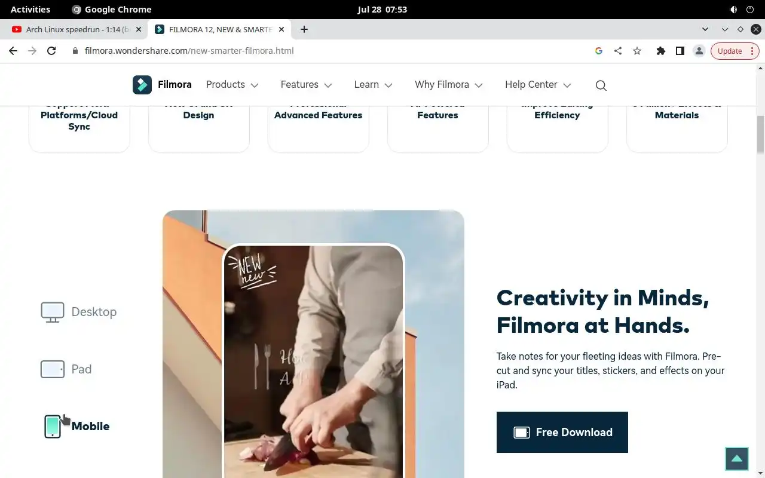Open the Effects & Materials card
The height and width of the screenshot is (478, 765).
click(x=677, y=128)
